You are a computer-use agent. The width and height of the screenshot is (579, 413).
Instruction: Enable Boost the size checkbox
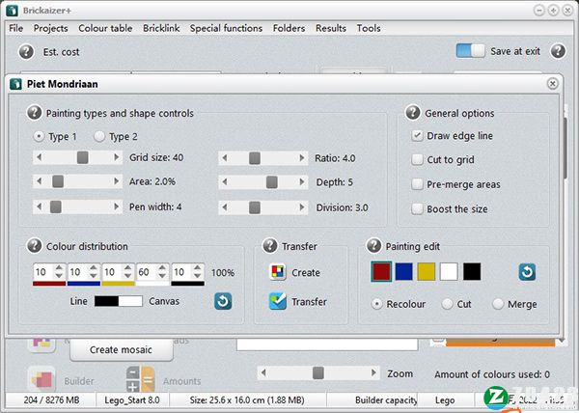(x=417, y=208)
